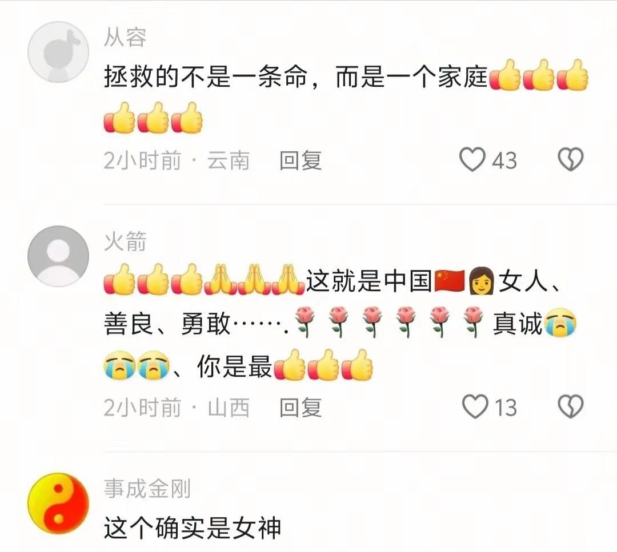Screen dimensions: 617x552
Task: Reply to 从容's comment
Action: coord(301,160)
